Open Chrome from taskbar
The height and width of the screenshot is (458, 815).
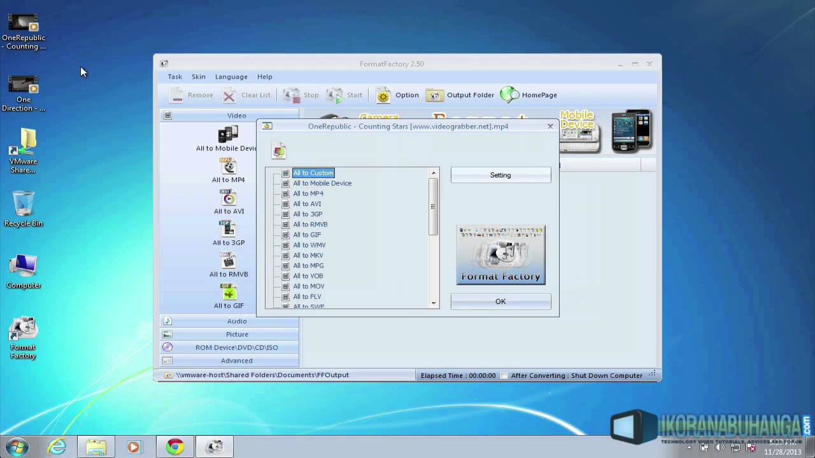pos(174,447)
